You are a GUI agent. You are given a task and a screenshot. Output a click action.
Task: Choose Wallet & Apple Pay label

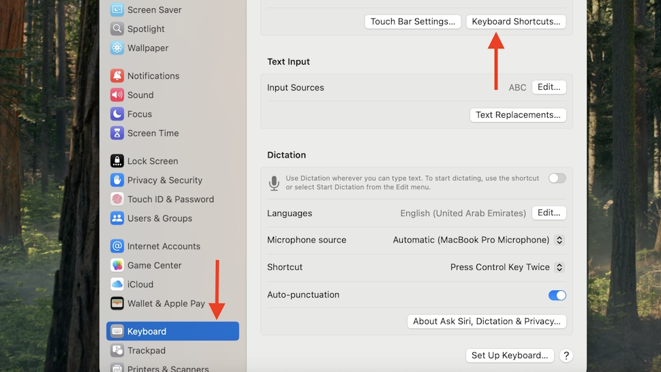click(166, 303)
